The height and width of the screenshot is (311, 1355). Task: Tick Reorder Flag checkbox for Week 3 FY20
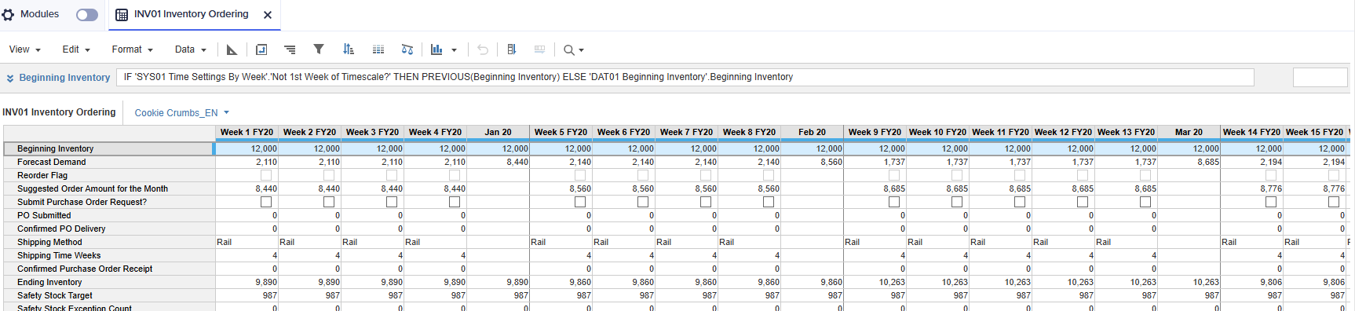[x=392, y=175]
